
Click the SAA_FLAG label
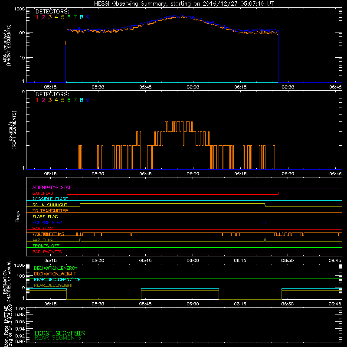point(43,228)
